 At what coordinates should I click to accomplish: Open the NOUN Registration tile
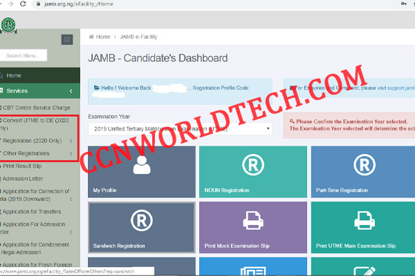[253, 172]
